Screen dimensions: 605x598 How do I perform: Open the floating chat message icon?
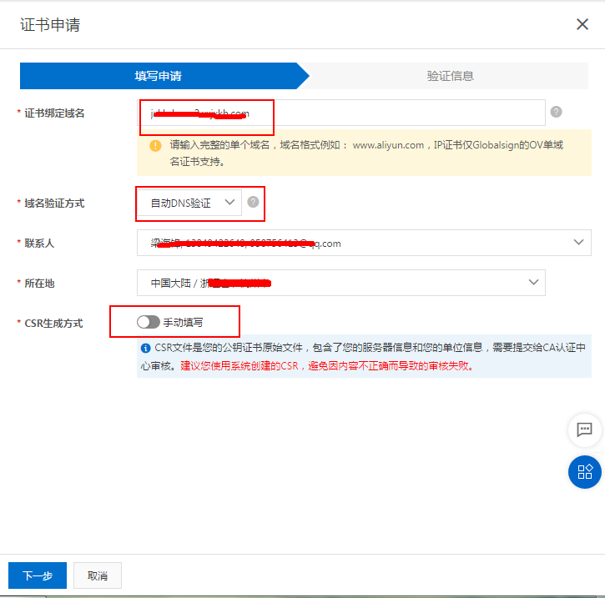pyautogui.click(x=584, y=430)
